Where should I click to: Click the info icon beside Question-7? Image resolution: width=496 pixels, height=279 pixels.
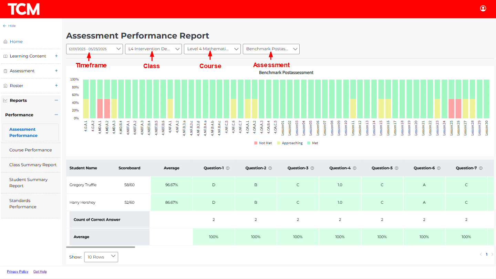pyautogui.click(x=480, y=168)
